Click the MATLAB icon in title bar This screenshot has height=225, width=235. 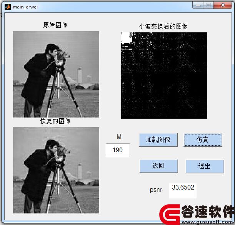(7, 7)
